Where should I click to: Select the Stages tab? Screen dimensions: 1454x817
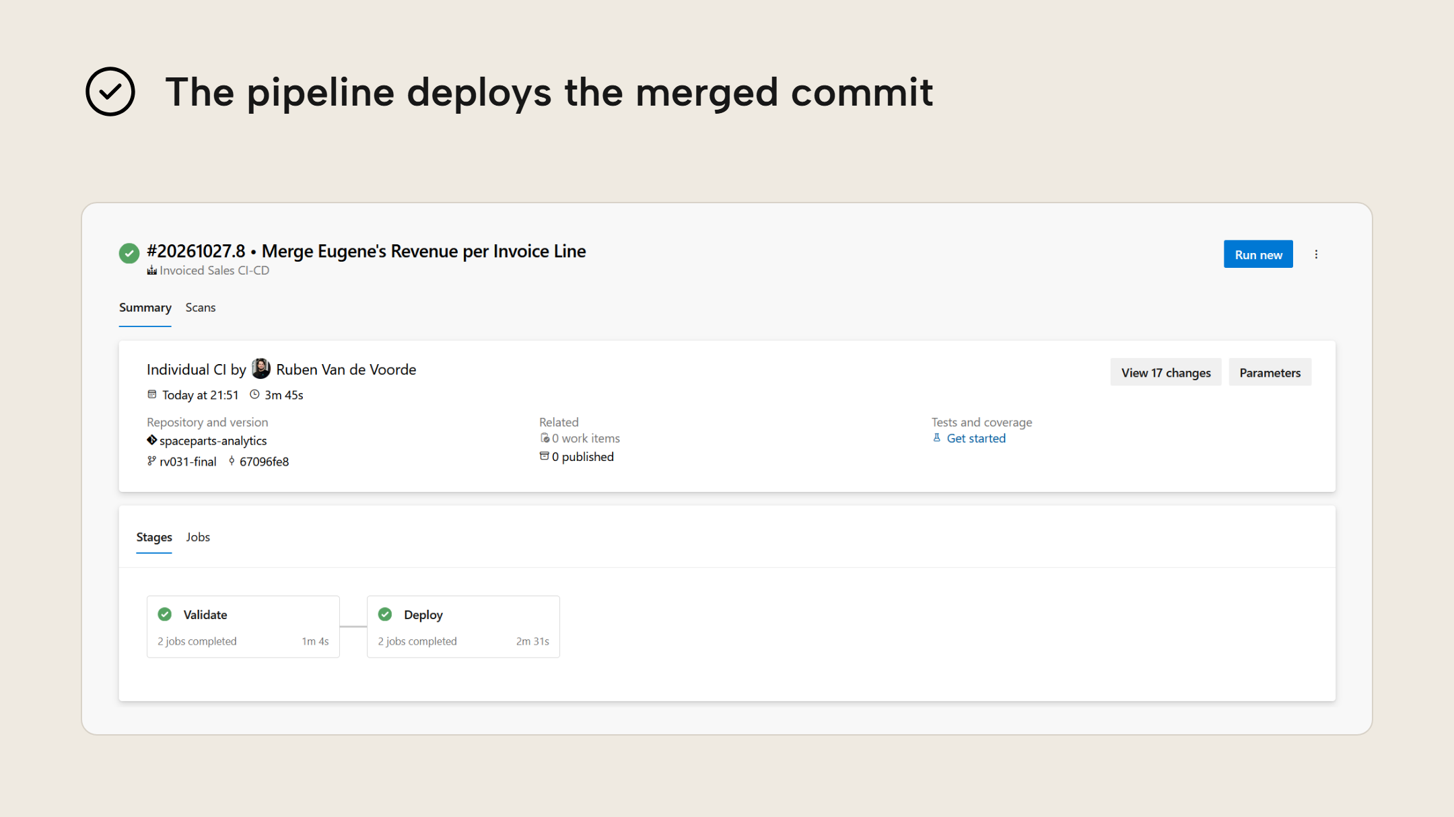point(154,537)
